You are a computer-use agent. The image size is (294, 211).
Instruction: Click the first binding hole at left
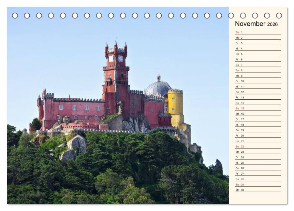coord(15,16)
